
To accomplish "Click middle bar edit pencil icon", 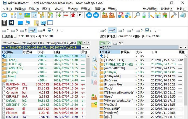I will pyautogui.click(x=95, y=67).
